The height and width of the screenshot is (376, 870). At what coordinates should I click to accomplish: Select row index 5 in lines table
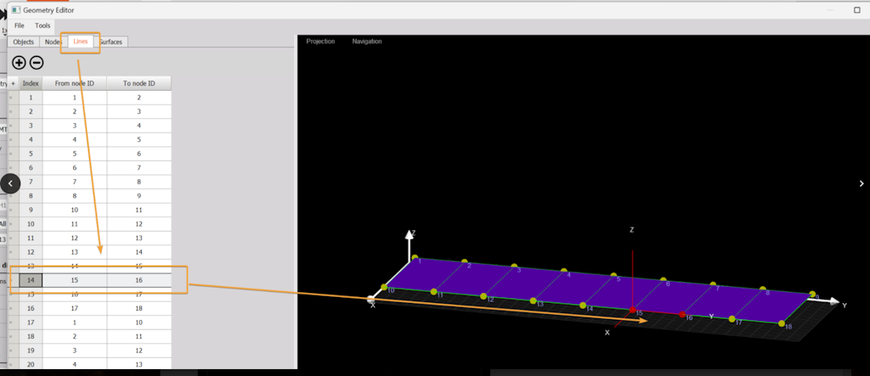pyautogui.click(x=31, y=154)
